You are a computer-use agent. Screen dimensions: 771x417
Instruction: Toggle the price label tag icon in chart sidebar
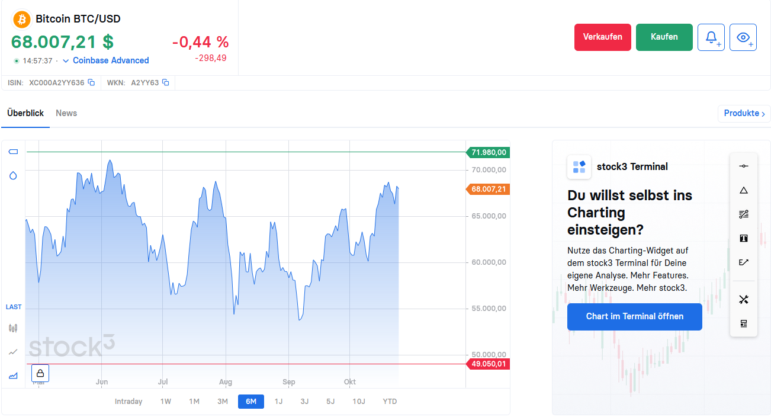pos(13,152)
